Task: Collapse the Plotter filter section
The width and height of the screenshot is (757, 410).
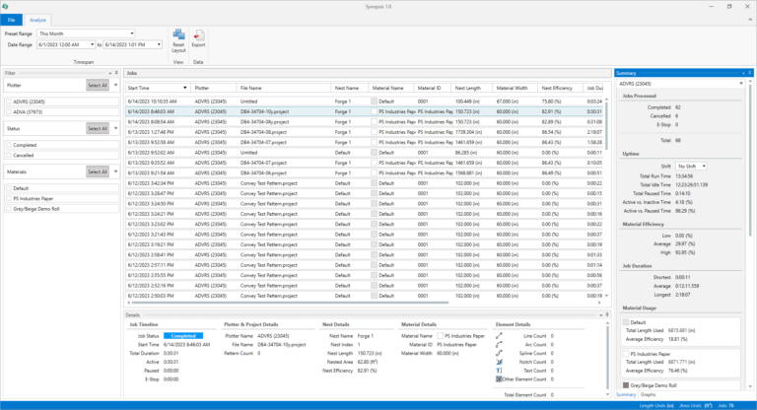Action: point(116,86)
